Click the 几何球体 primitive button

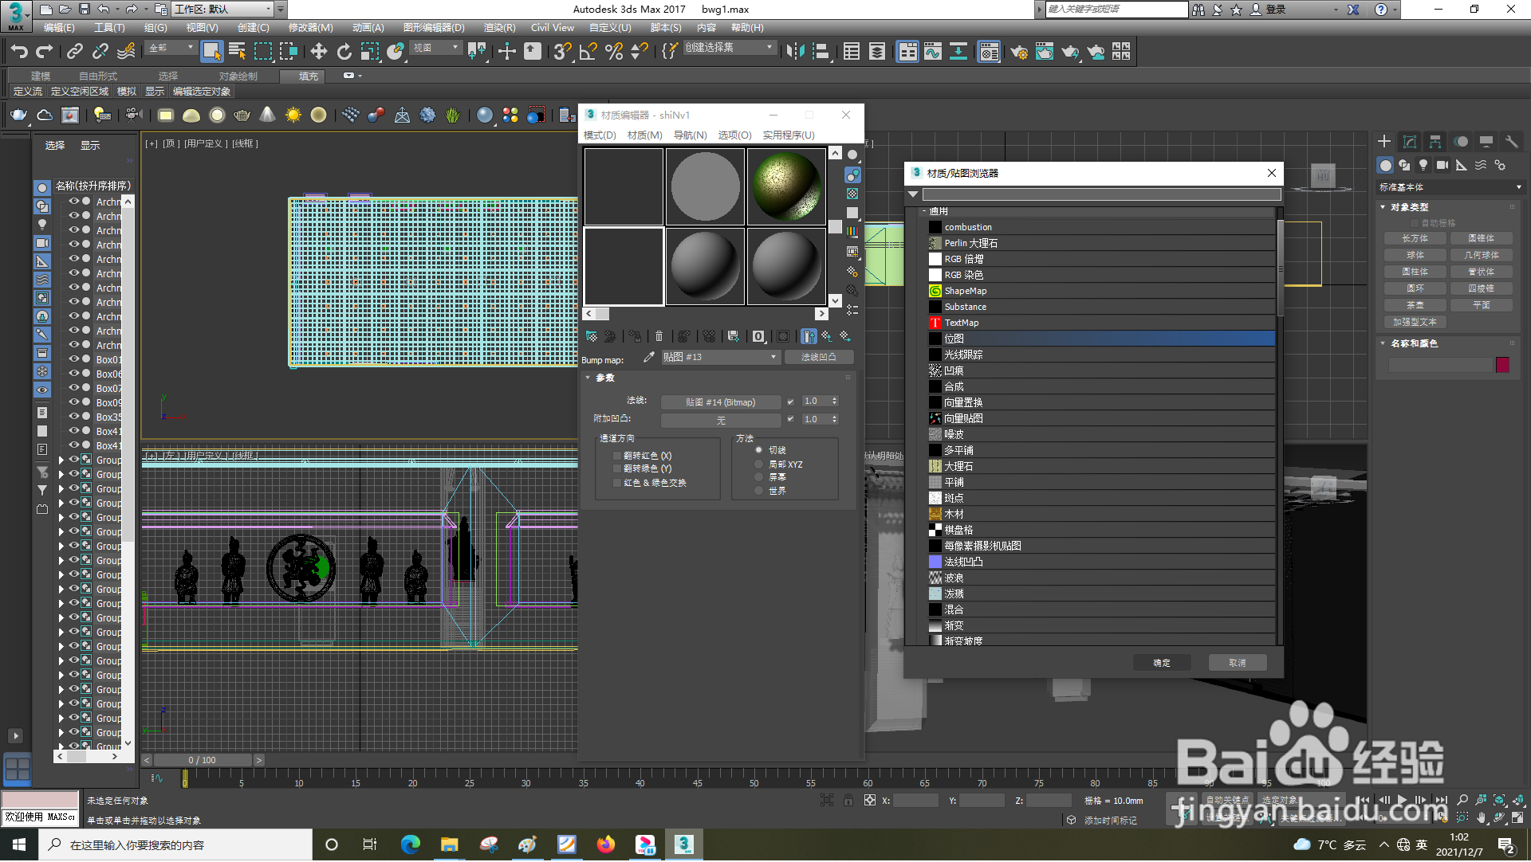pos(1482,256)
